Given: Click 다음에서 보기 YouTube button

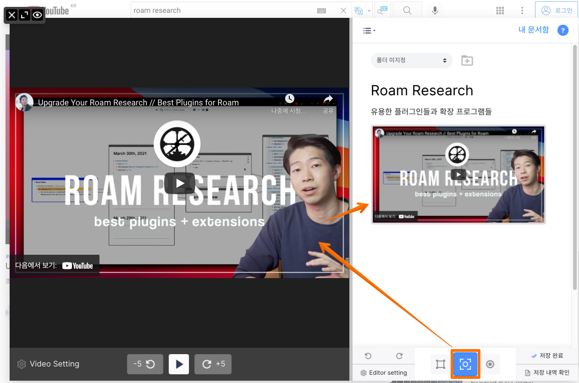Looking at the screenshot, I should pyautogui.click(x=55, y=266).
